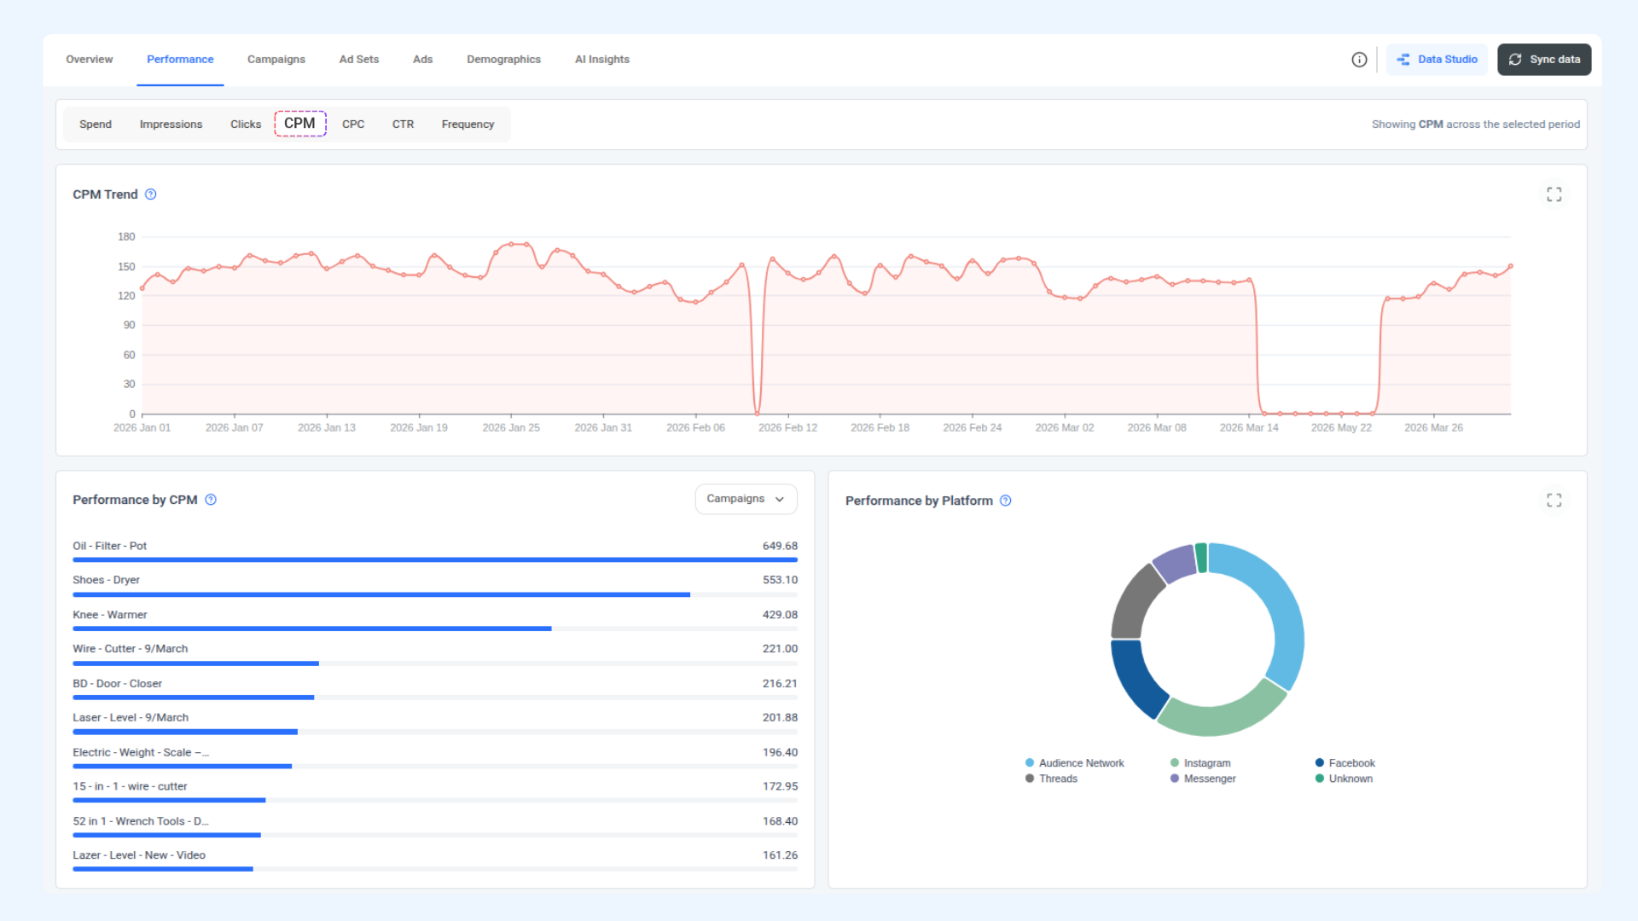The image size is (1638, 921).
Task: Select the Frequency metric button
Action: tap(468, 125)
